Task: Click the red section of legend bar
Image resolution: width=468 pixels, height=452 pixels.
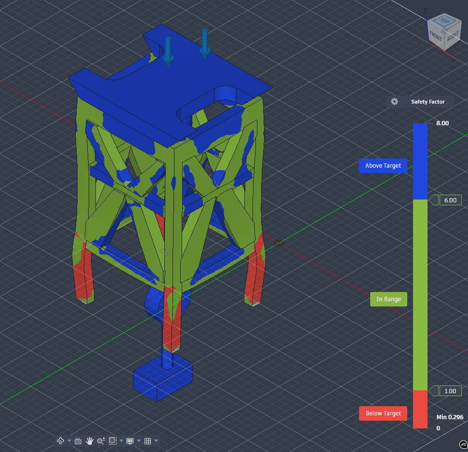Action: (x=420, y=409)
